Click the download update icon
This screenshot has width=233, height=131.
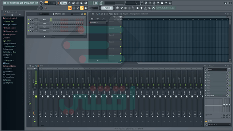point(153,8)
